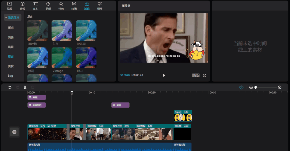
Task: Jump to 00:20 on the ruler
Action: (152, 92)
